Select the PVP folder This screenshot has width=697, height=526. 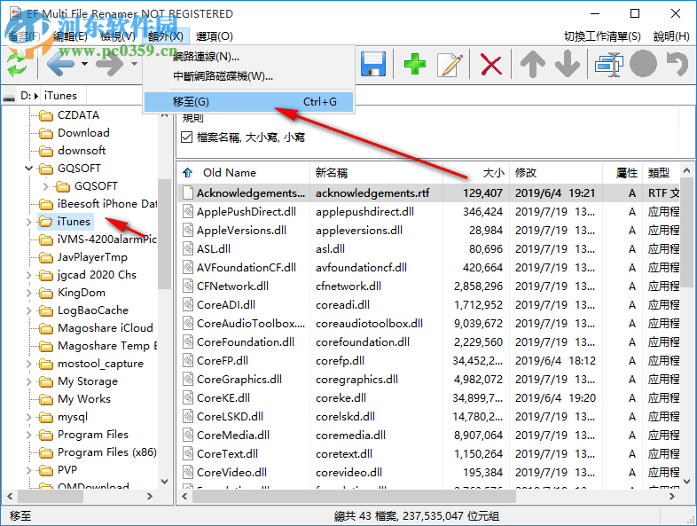point(67,470)
